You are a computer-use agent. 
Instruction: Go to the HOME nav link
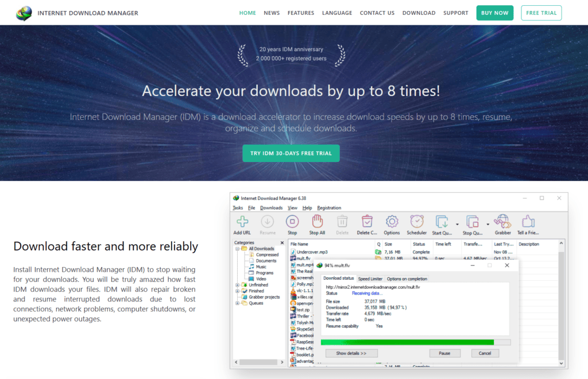pyautogui.click(x=247, y=13)
